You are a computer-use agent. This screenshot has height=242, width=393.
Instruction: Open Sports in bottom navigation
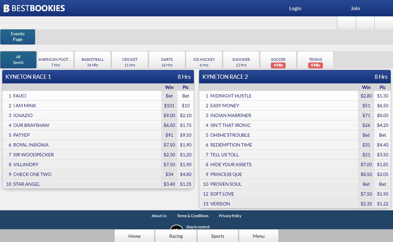coord(218,236)
